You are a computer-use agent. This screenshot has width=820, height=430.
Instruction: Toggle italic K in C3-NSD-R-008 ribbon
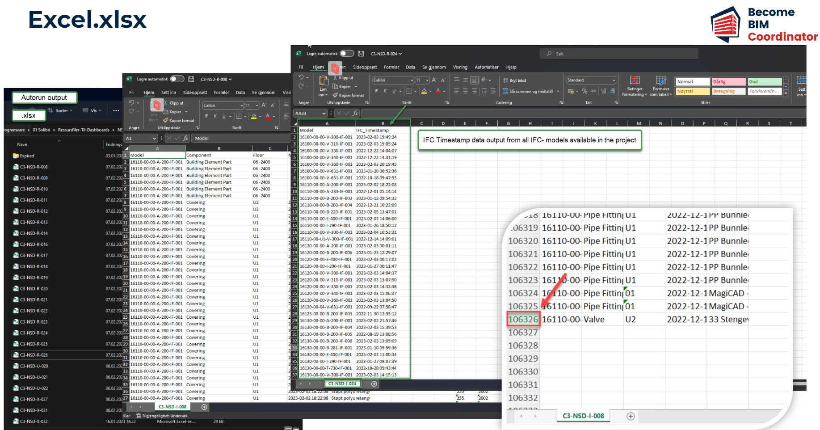pyautogui.click(x=215, y=116)
